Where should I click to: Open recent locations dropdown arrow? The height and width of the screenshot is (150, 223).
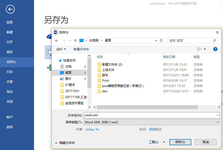point(70,41)
